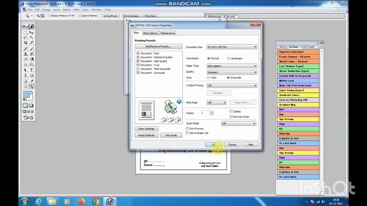Select the Zoom tool in toolbox
The height and width of the screenshot is (206, 367).
tap(32, 86)
